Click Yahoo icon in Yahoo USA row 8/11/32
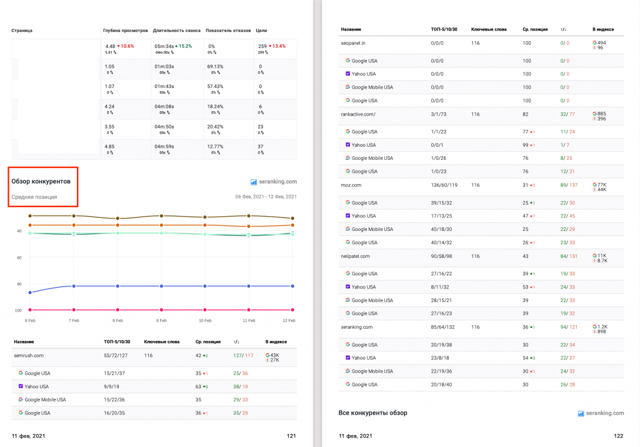 [347, 287]
